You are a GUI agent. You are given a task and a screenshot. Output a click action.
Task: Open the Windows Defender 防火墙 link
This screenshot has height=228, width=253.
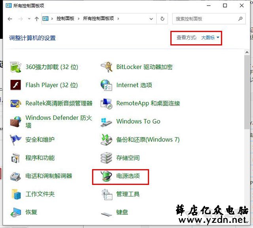tap(59, 121)
